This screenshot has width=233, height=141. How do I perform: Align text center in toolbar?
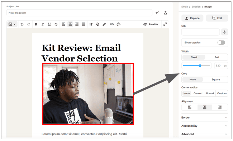[70, 24]
